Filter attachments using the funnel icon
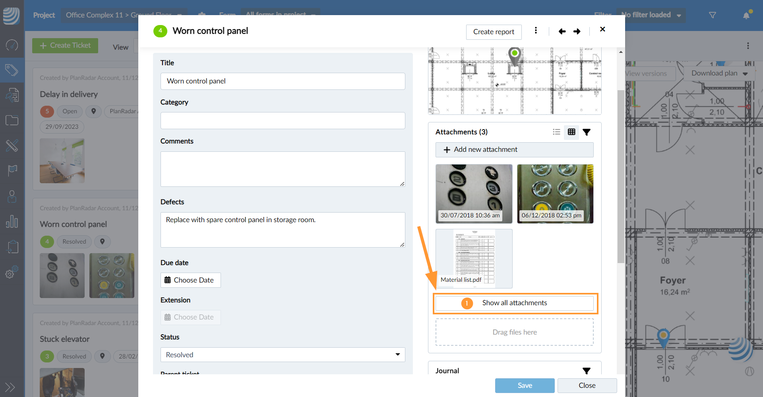 click(587, 132)
